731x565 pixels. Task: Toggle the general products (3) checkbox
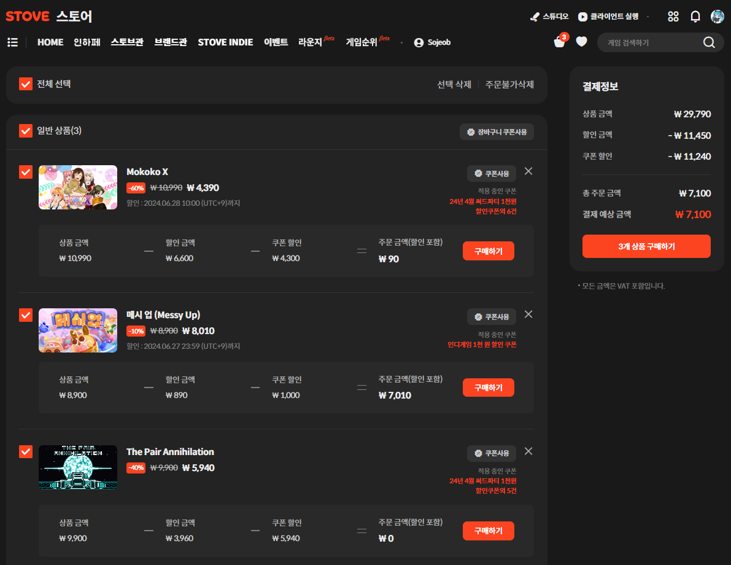click(26, 131)
